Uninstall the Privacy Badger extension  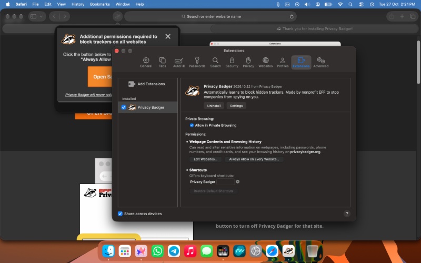coord(214,106)
